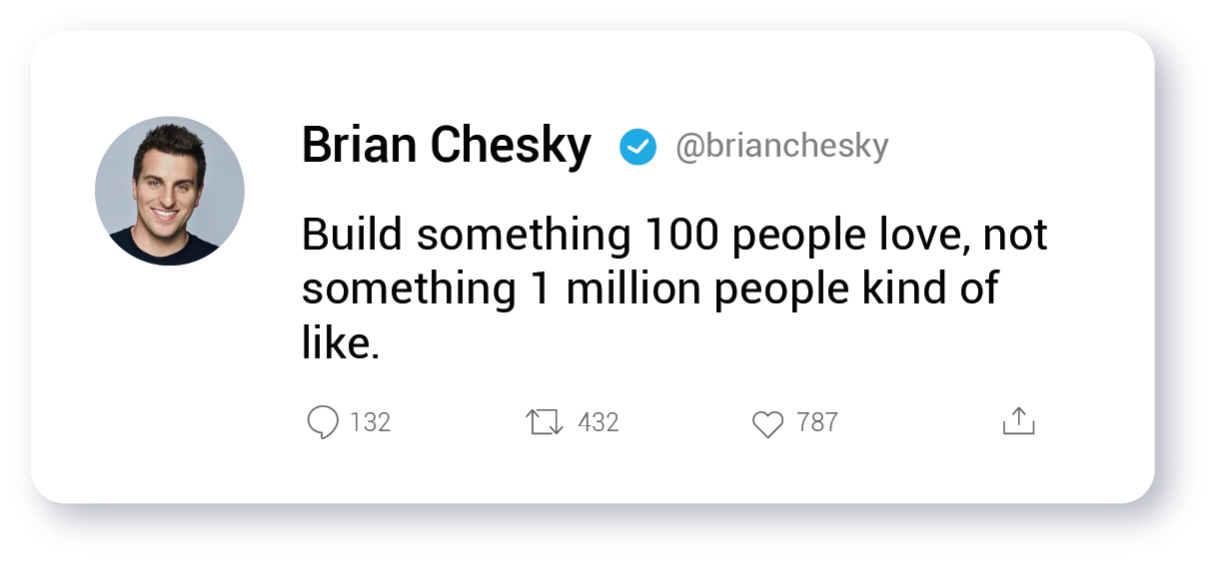Screen dimensions: 1214x563
Task: Retweet this post using the arrows icon
Action: point(545,422)
